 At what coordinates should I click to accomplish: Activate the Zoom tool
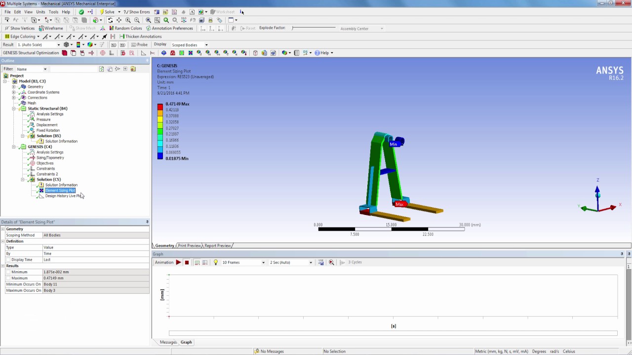pos(128,20)
